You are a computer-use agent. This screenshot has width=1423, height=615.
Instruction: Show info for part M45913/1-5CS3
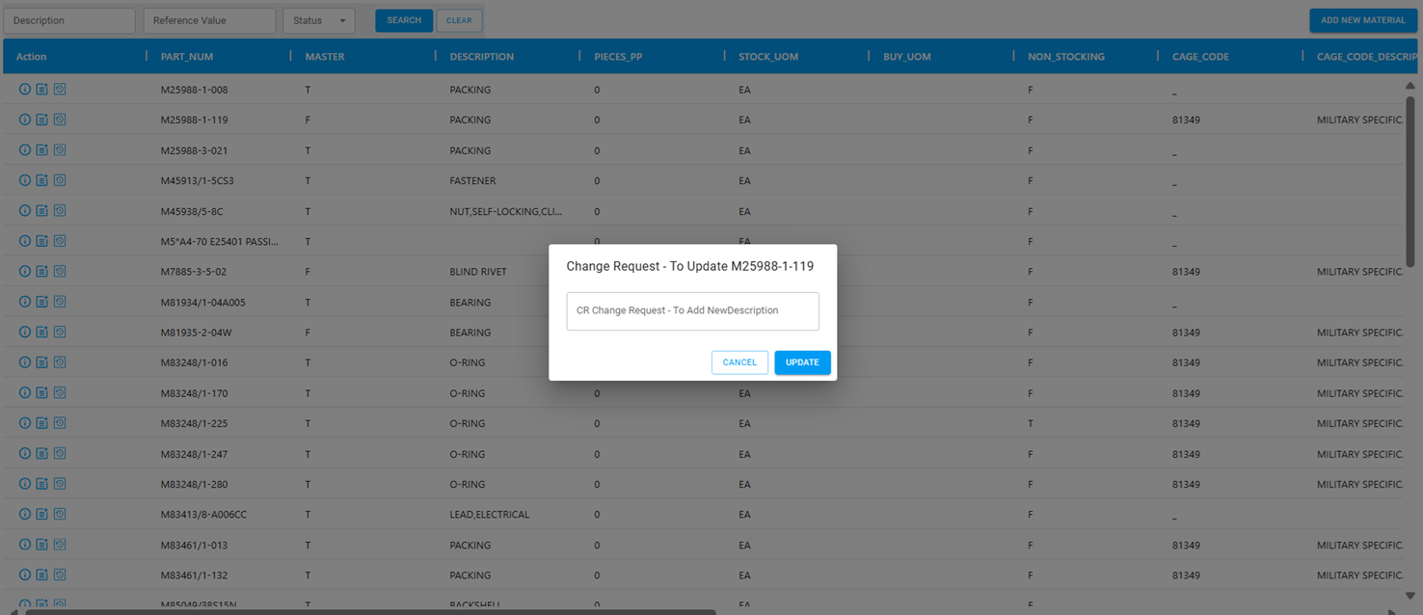coord(25,180)
